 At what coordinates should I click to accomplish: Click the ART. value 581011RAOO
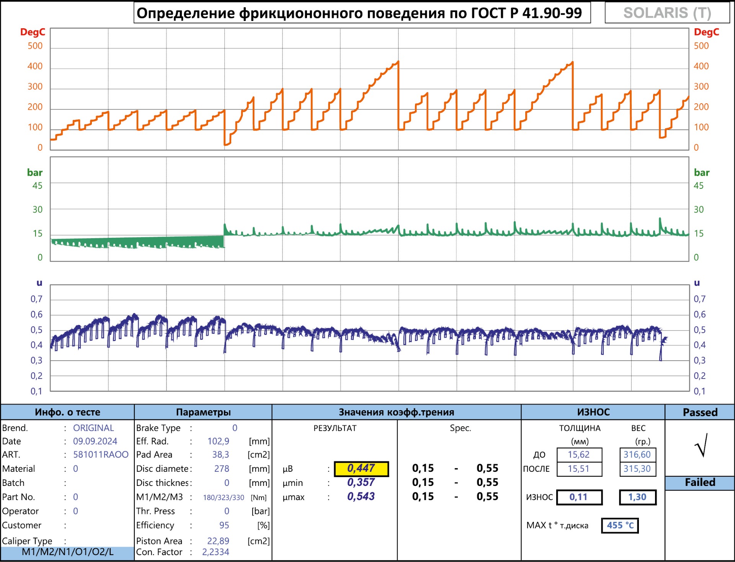point(101,455)
